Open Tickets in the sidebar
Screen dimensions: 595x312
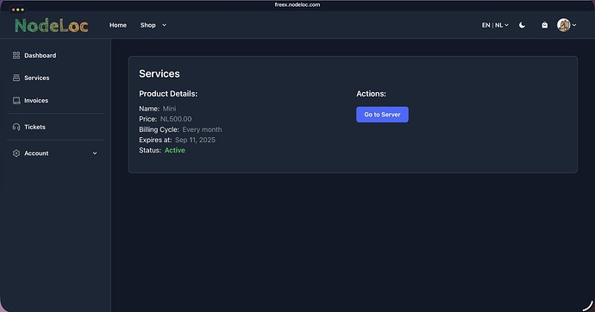34,127
